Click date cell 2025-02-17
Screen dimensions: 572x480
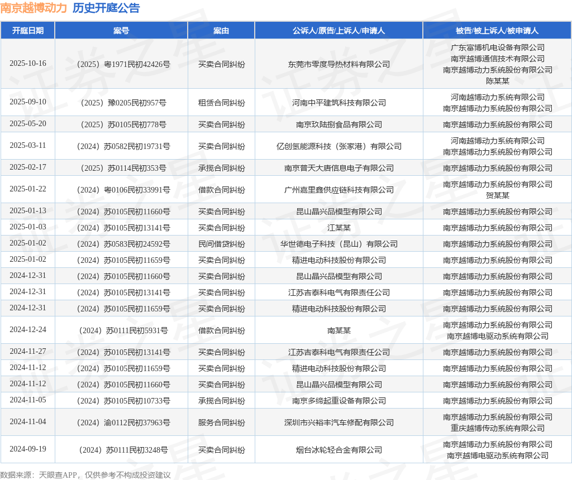click(x=28, y=167)
